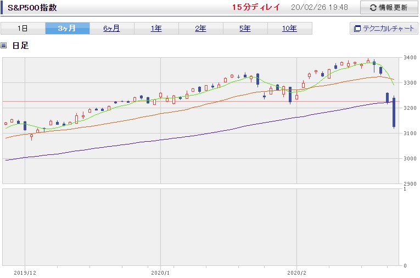The height and width of the screenshot is (278, 420).
Task: Switch to the 6ヶ月 period tab
Action: (111, 29)
